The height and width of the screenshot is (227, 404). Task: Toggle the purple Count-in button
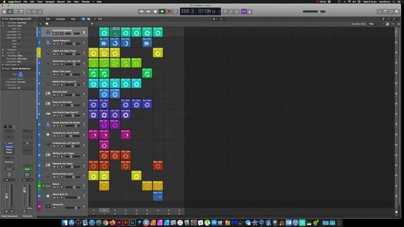click(x=244, y=11)
